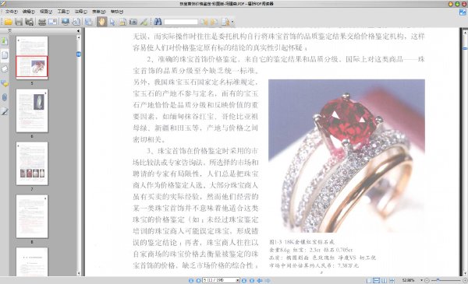Click the thumbnail panel scrollbar up arrow
Viewport: 468px width, 284px height.
click(79, 37)
